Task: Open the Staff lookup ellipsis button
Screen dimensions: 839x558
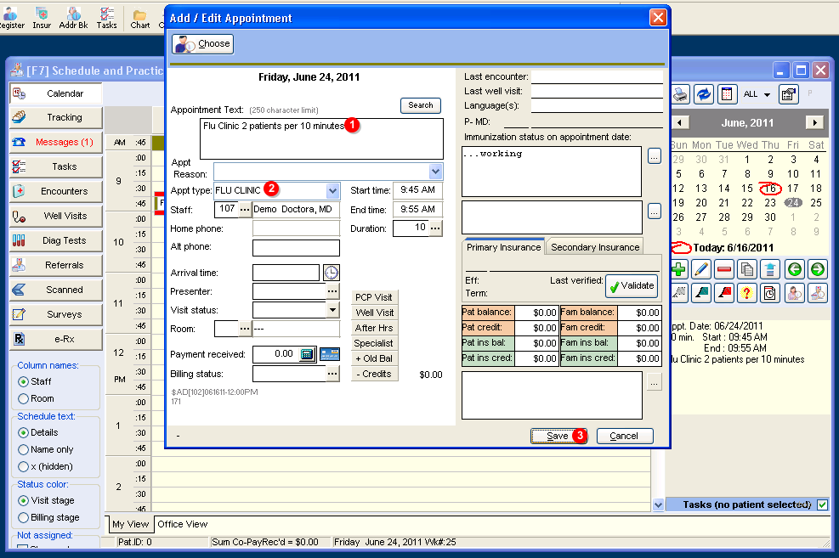Action: pos(245,210)
